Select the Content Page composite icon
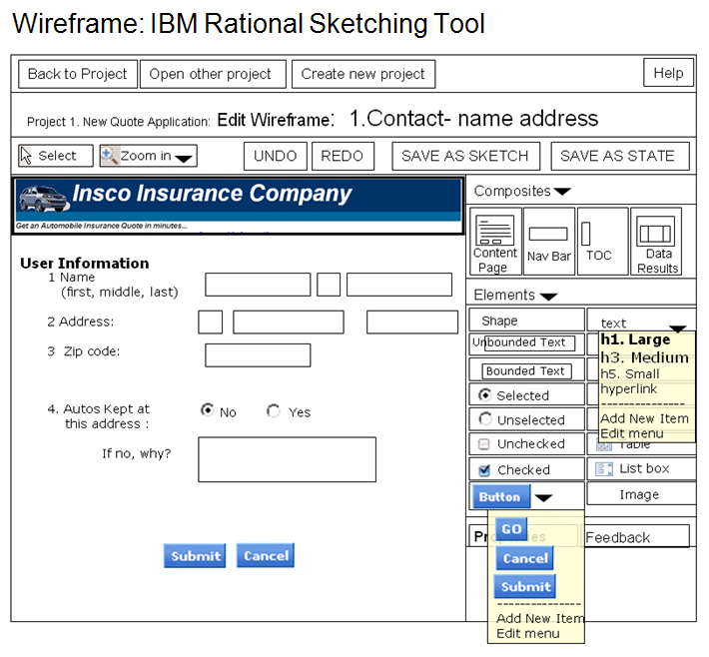Viewport: 709px width, 657px height. coord(495,241)
